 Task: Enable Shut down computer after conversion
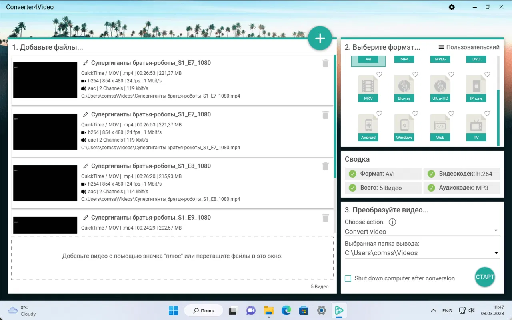[348, 278]
